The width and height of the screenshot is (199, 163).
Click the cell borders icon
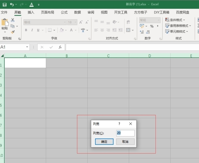coord(50,30)
